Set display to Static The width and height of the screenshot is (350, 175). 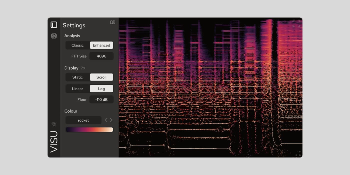pos(77,77)
